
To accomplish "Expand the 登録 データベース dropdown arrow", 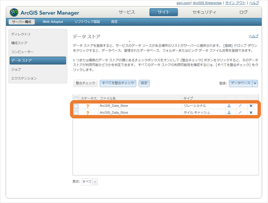I will click(x=255, y=83).
